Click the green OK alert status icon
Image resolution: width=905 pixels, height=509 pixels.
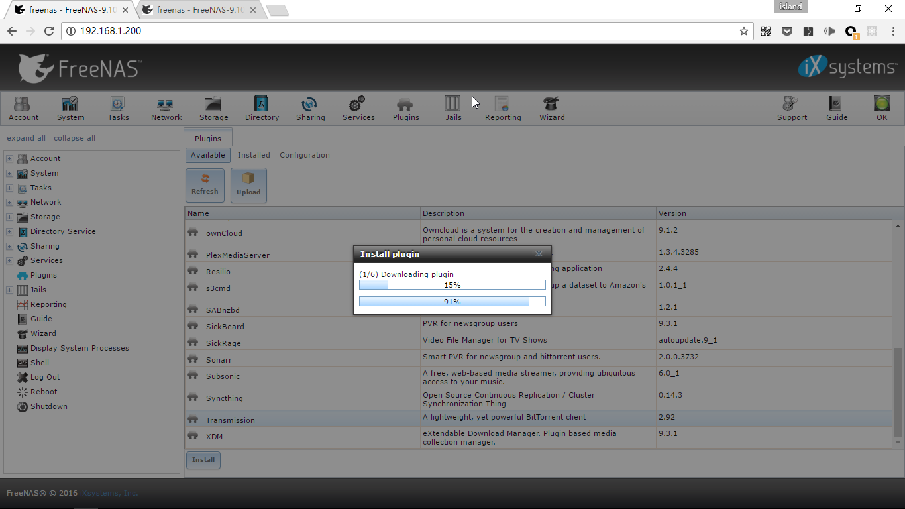pos(881,109)
